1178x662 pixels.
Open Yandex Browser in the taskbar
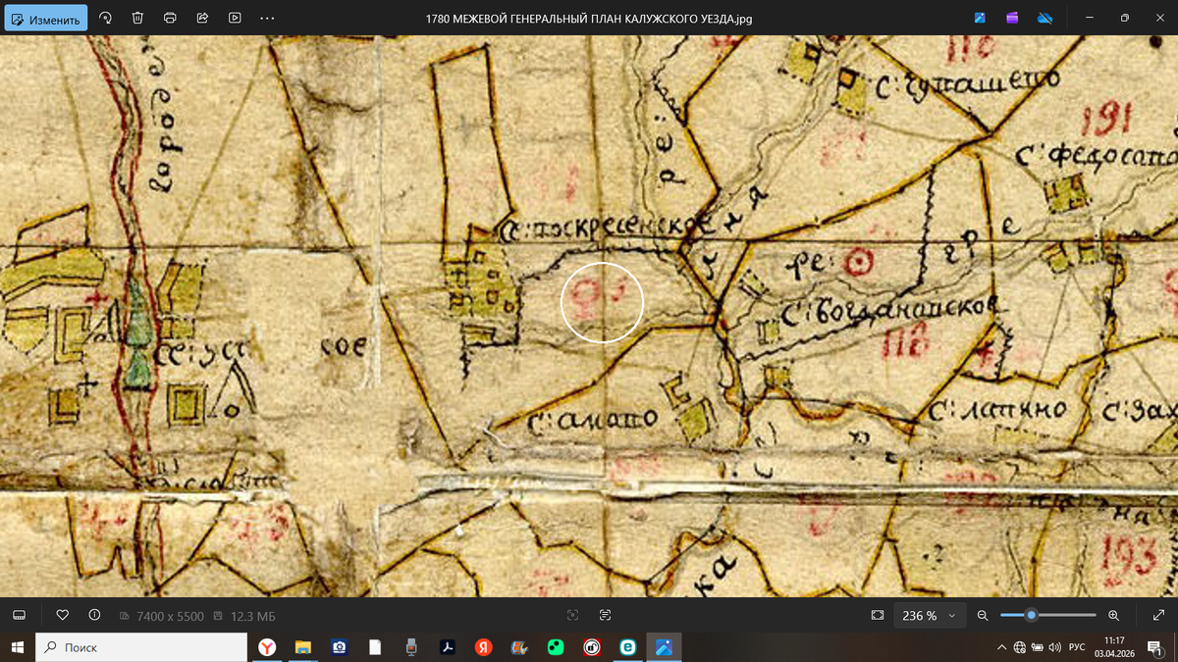pos(267,647)
